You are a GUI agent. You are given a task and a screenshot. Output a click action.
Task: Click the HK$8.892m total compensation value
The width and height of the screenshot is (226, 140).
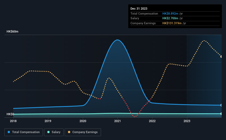(x=170, y=14)
